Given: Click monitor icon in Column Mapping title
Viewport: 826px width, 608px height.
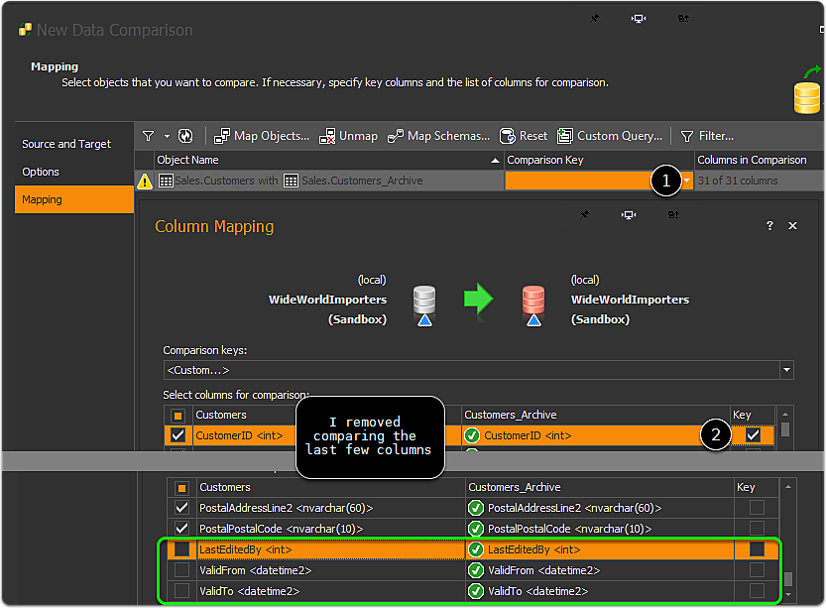Looking at the screenshot, I should point(629,214).
